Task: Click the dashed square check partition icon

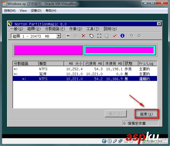Action: (x=99, y=36)
